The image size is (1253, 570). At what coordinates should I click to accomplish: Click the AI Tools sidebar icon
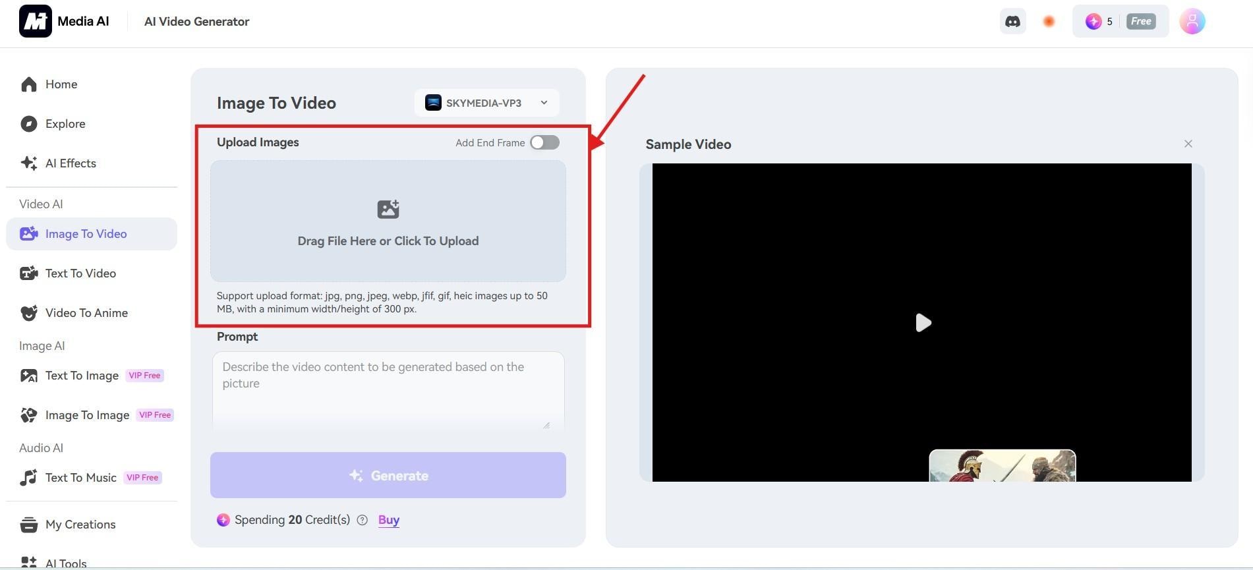28,563
